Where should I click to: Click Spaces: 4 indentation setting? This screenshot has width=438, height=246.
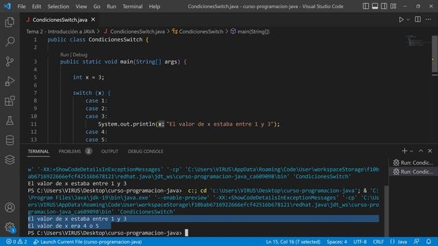click(337, 242)
